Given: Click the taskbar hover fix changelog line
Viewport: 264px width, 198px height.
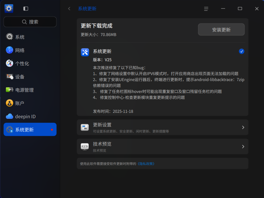Looking at the screenshot, I should [x=158, y=91].
